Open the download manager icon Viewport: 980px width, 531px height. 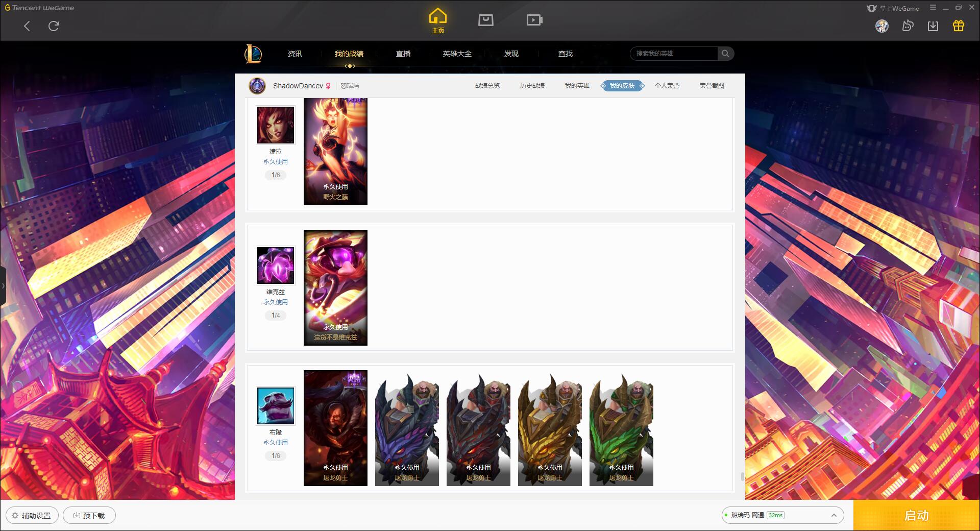[x=933, y=26]
